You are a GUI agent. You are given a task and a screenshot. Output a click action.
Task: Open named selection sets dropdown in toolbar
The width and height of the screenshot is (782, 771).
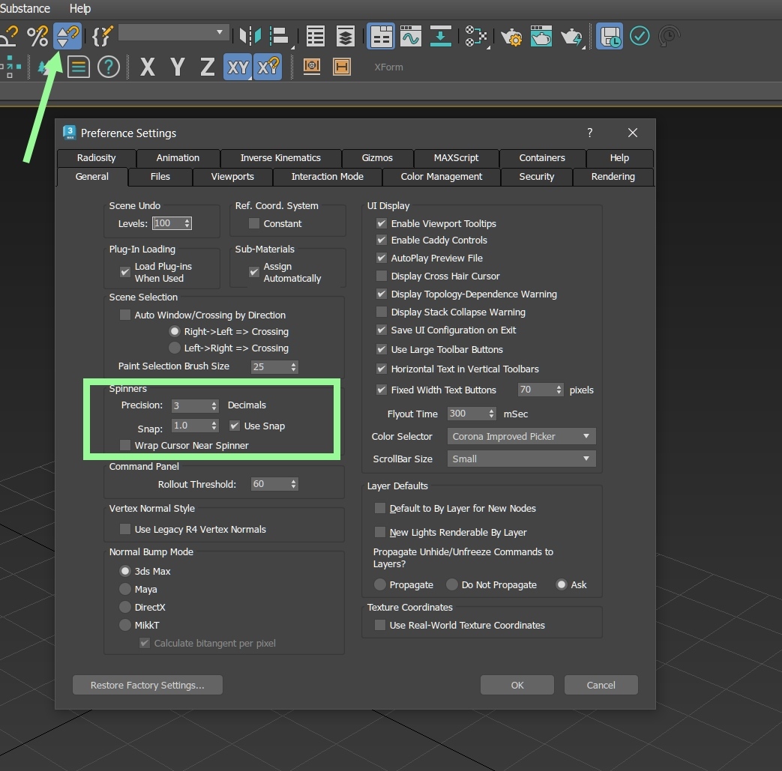[173, 32]
